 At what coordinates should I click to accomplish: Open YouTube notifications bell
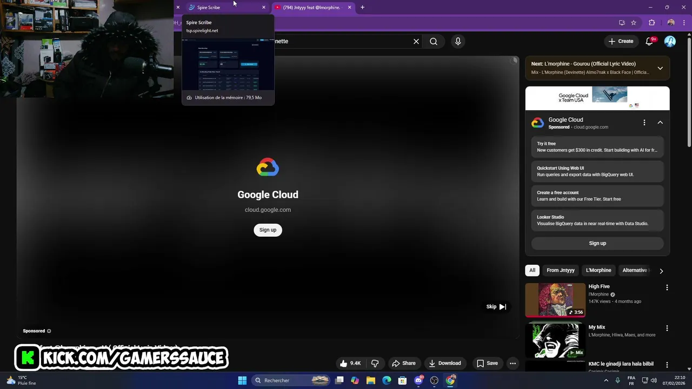pyautogui.click(x=650, y=41)
